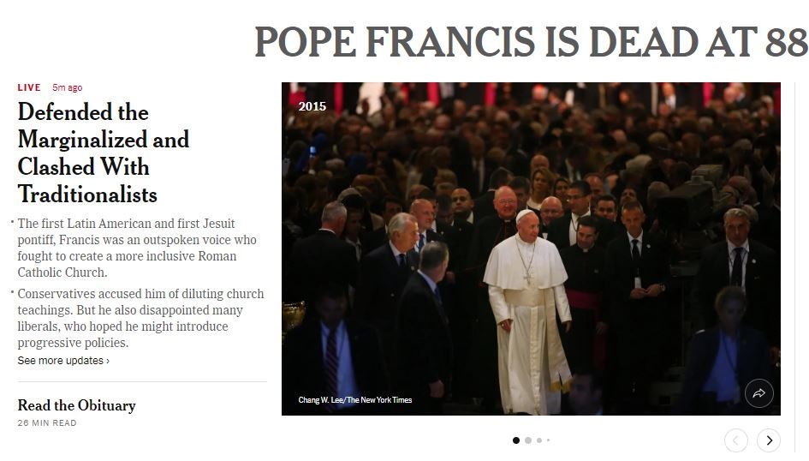Viewport: 809px width, 461px height.
Task: Click the '26 MIN READ' label
Action: (x=47, y=422)
